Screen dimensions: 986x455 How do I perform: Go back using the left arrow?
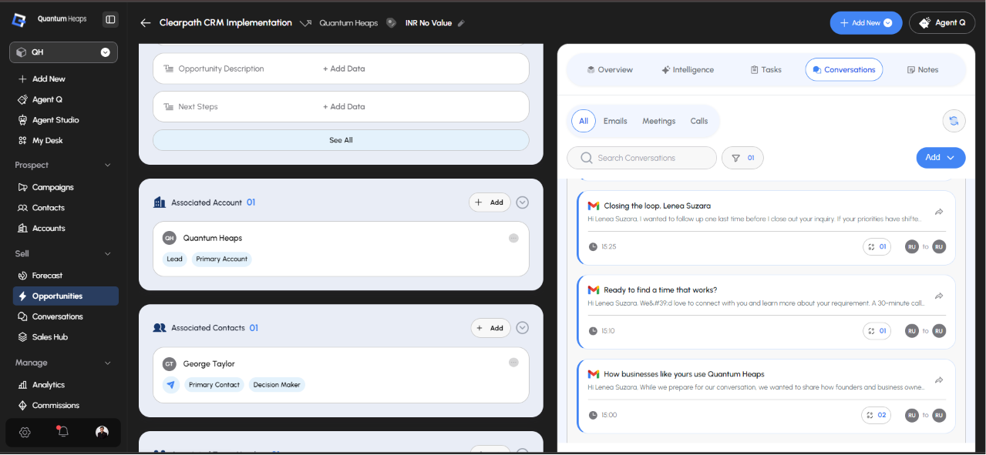(x=145, y=23)
